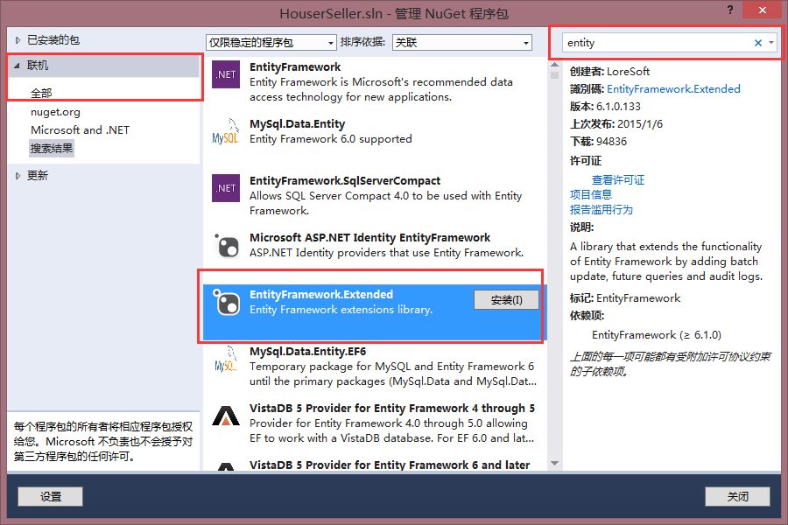Select Microsoft ASP.NET Identity EntityFramework title
Screen dimensions: 788x525
point(369,238)
